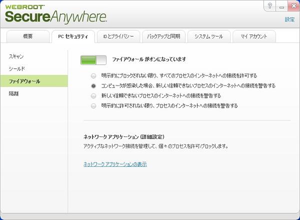Click the アクティブなネットワーク接続 description text
300x220 pixels.
(156, 146)
